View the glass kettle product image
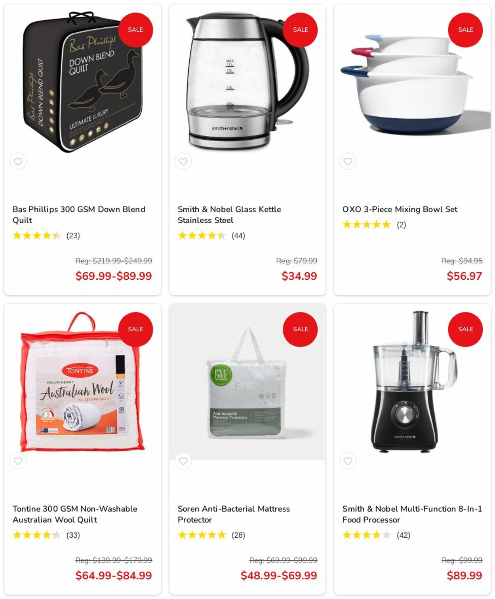The height and width of the screenshot is (599, 495). [247, 82]
